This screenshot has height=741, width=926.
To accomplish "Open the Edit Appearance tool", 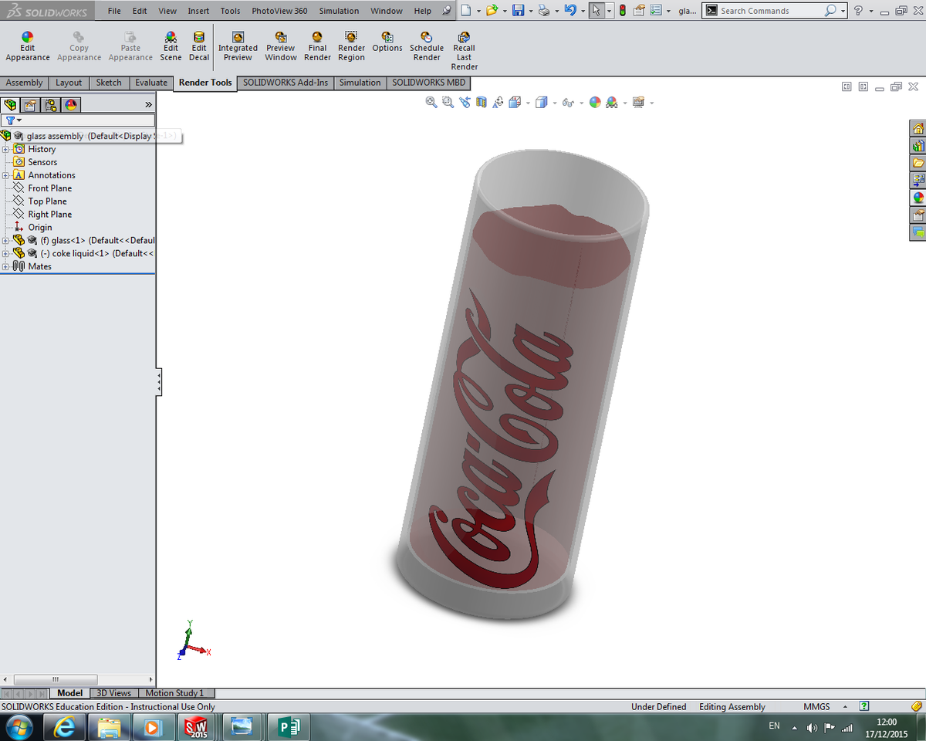I will (28, 46).
